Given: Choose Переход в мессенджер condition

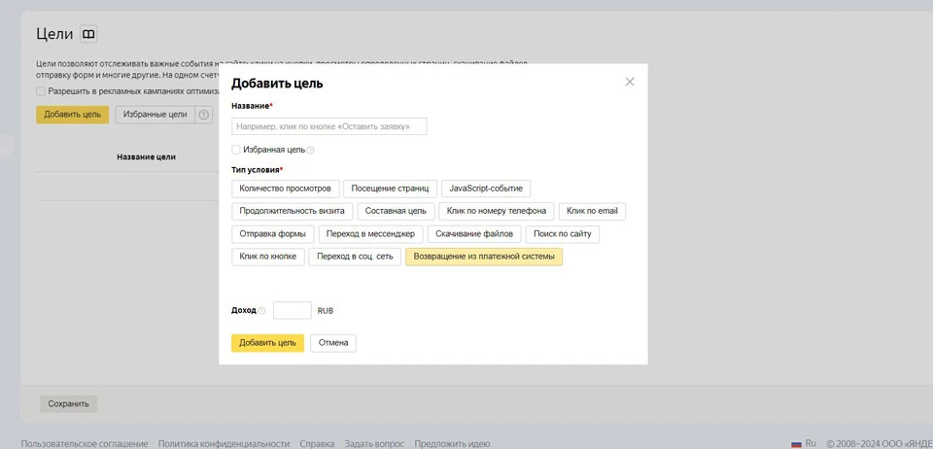Looking at the screenshot, I should (x=370, y=234).
